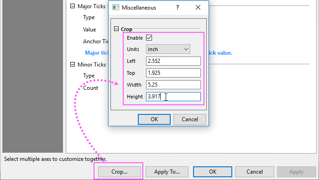The image size is (319, 180).
Task: Click the Top value field
Action: [x=173, y=73]
